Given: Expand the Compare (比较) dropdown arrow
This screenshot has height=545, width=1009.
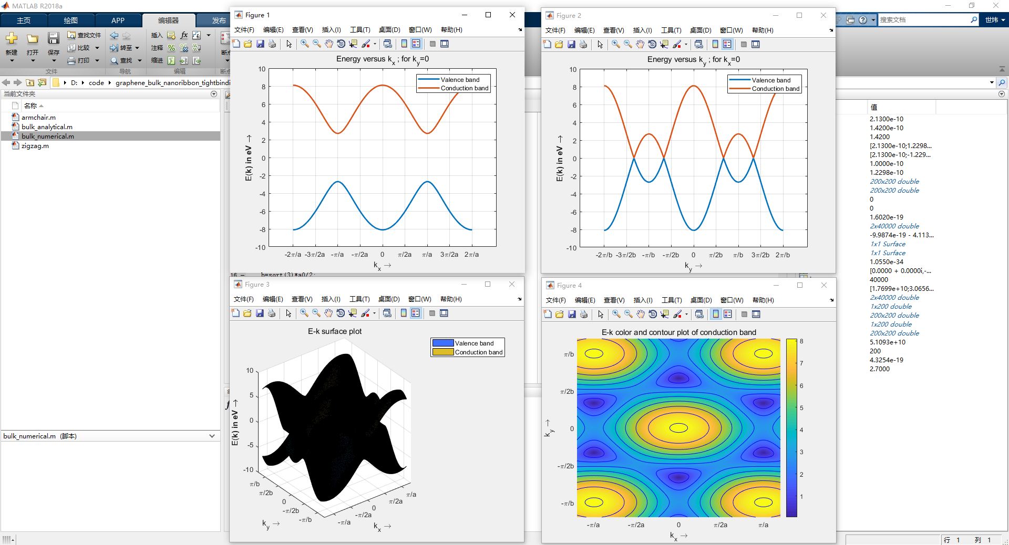Looking at the screenshot, I should (x=97, y=48).
